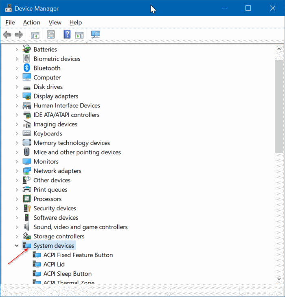This screenshot has width=285, height=297.
Task: Click the Back arrow toolbar button
Action: pos(7,35)
